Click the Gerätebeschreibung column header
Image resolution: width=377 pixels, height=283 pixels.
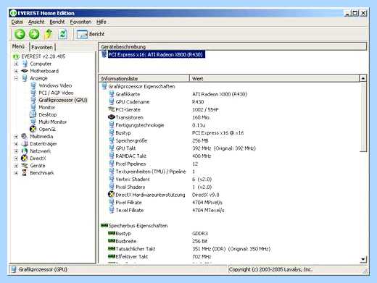[233, 46]
